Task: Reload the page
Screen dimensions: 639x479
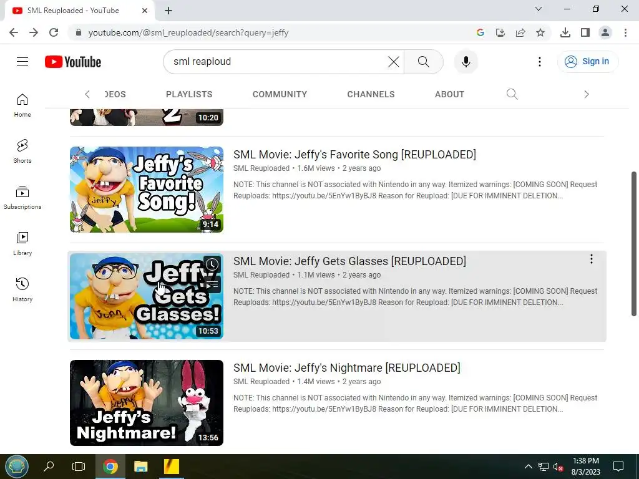Action: click(x=54, y=32)
